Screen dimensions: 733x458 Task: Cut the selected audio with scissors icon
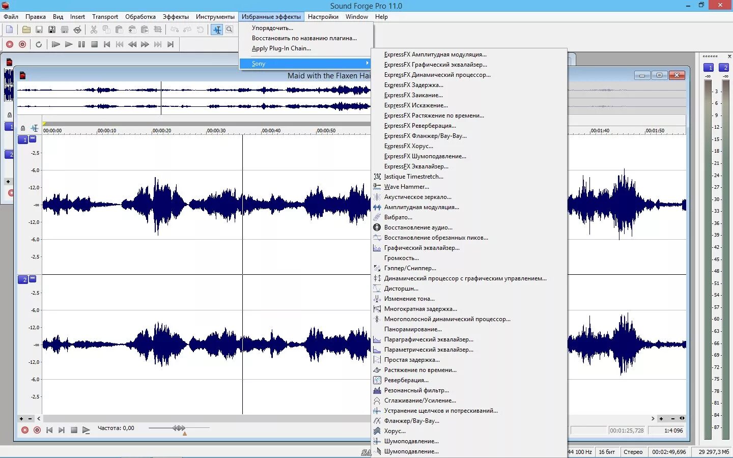tap(94, 29)
